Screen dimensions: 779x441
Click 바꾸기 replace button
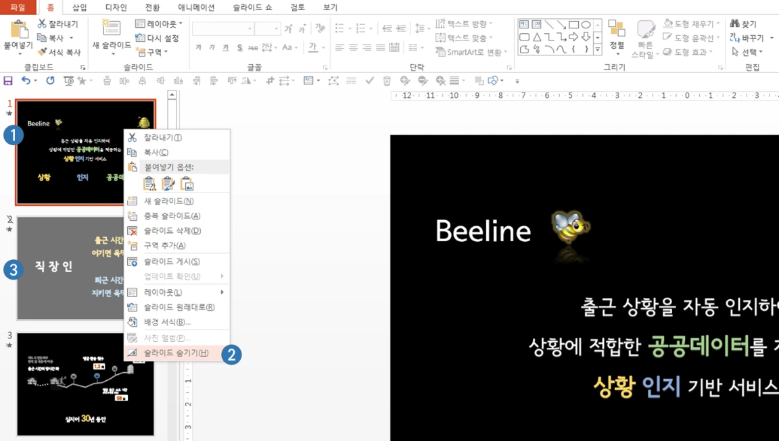pyautogui.click(x=747, y=38)
